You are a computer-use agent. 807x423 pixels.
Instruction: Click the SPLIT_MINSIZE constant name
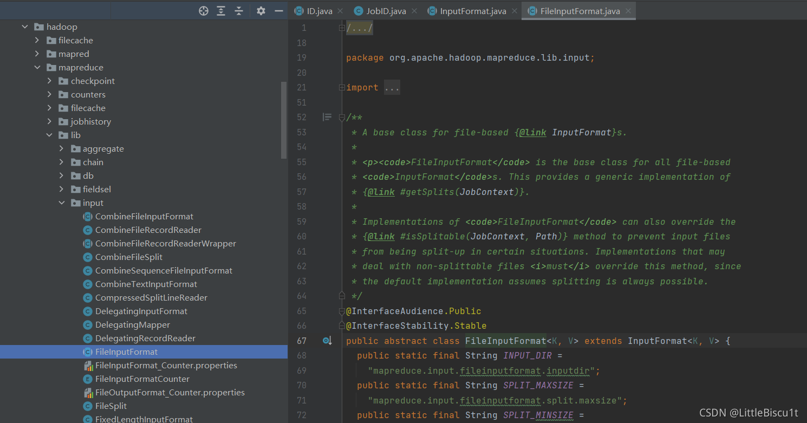point(538,415)
